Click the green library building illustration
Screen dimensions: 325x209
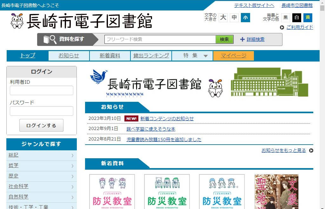click(x=269, y=82)
